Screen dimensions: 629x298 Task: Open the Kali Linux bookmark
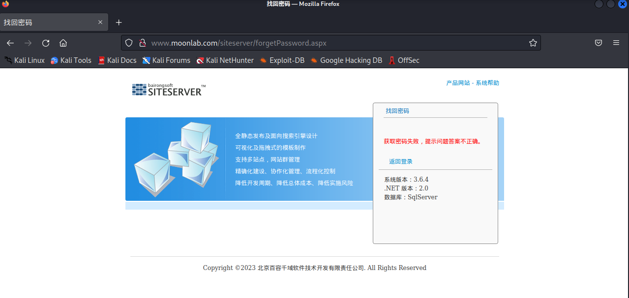[x=25, y=60]
